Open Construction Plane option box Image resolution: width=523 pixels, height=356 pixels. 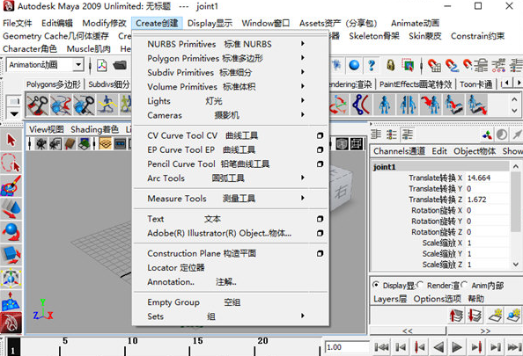point(320,253)
